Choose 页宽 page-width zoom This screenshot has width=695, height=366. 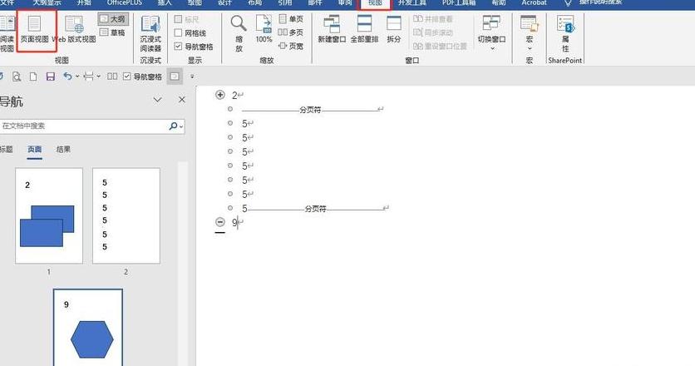[291, 46]
